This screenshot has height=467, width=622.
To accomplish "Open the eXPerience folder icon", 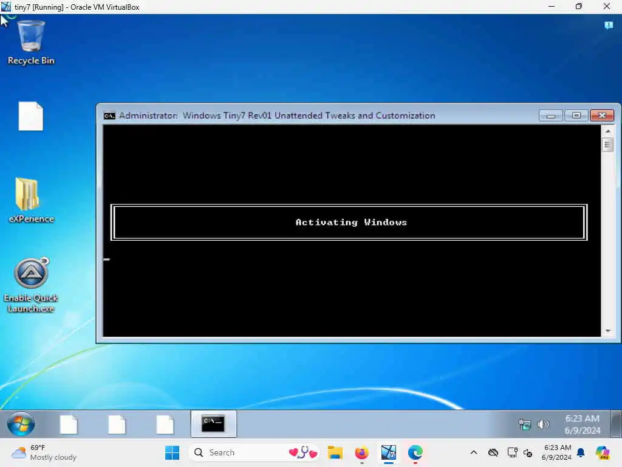I will (31, 201).
